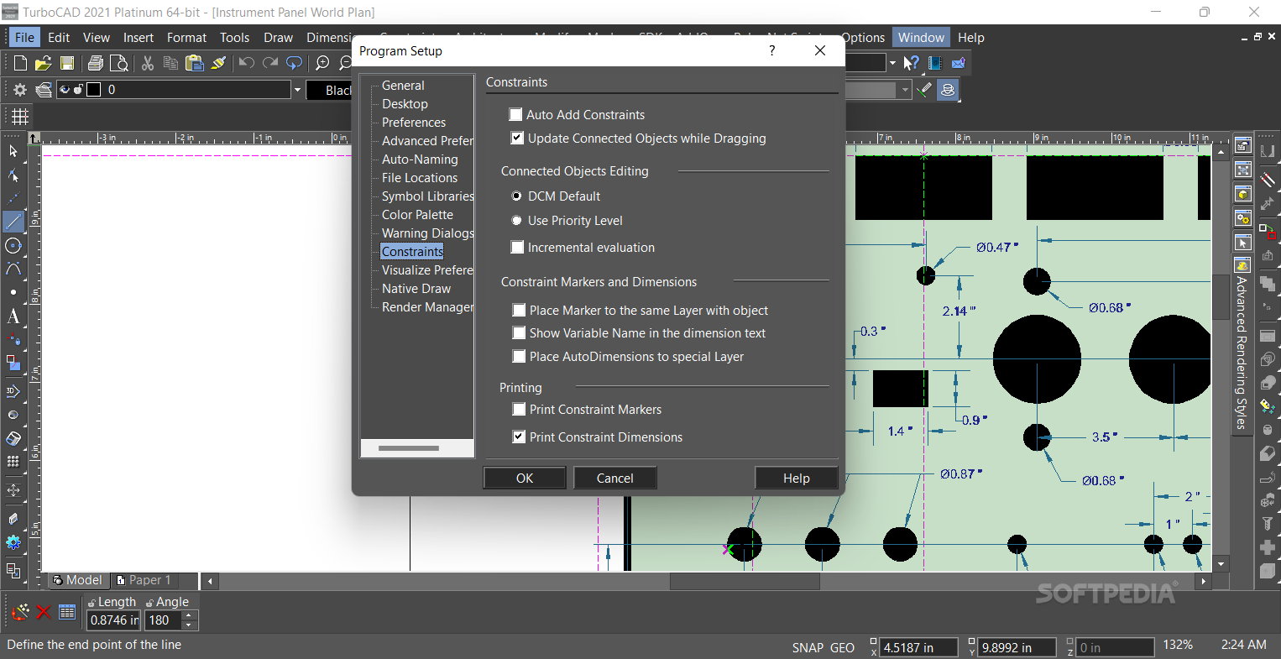
Task: Enable Print Constraint Markers checkbox
Action: coord(519,409)
